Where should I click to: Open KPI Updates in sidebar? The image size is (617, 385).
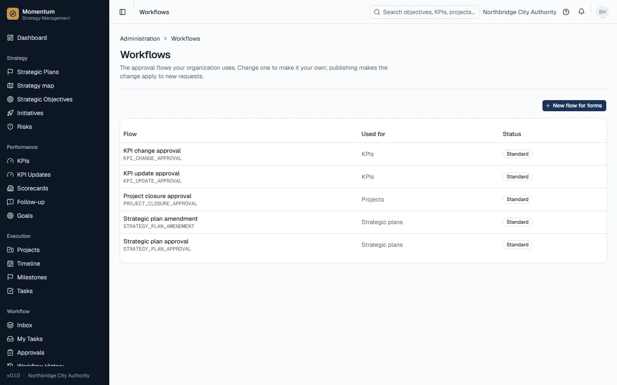pos(54,175)
